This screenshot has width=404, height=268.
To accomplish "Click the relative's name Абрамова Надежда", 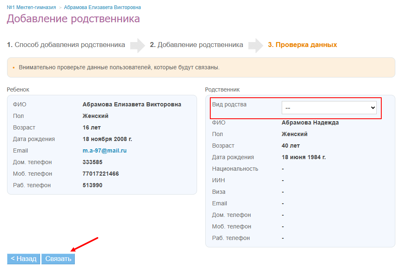I will click(310, 122).
